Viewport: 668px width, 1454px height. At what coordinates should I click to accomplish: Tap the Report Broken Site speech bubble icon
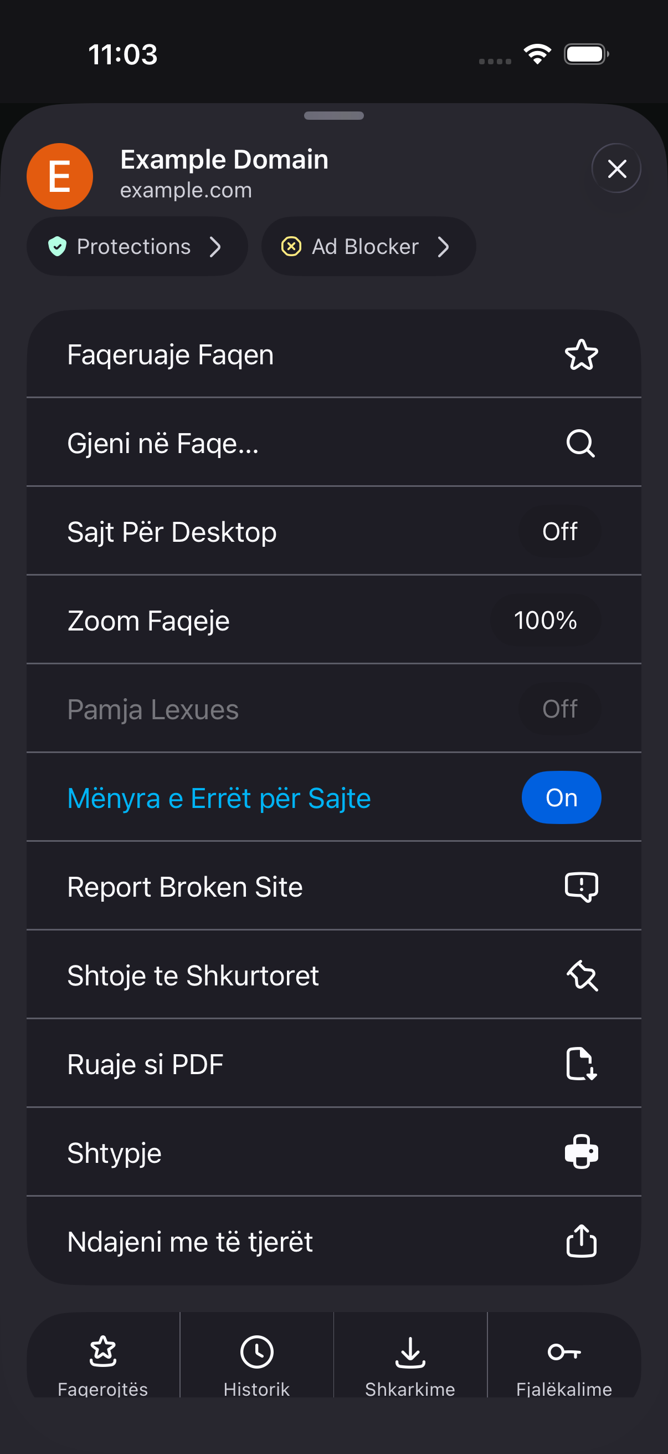(x=581, y=887)
